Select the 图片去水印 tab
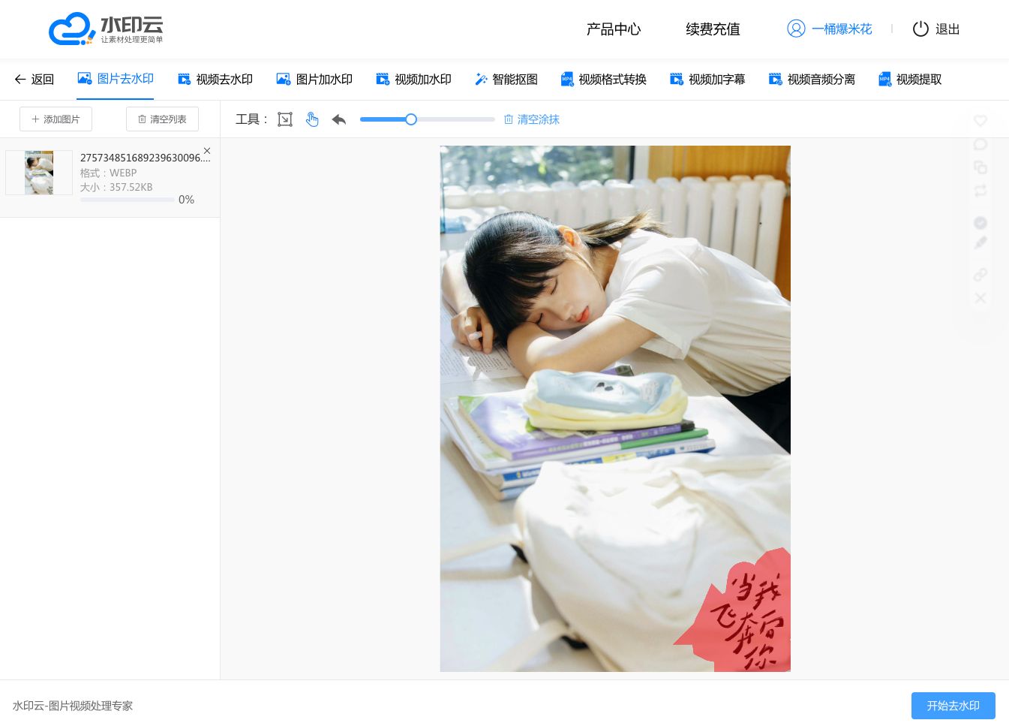 point(116,79)
